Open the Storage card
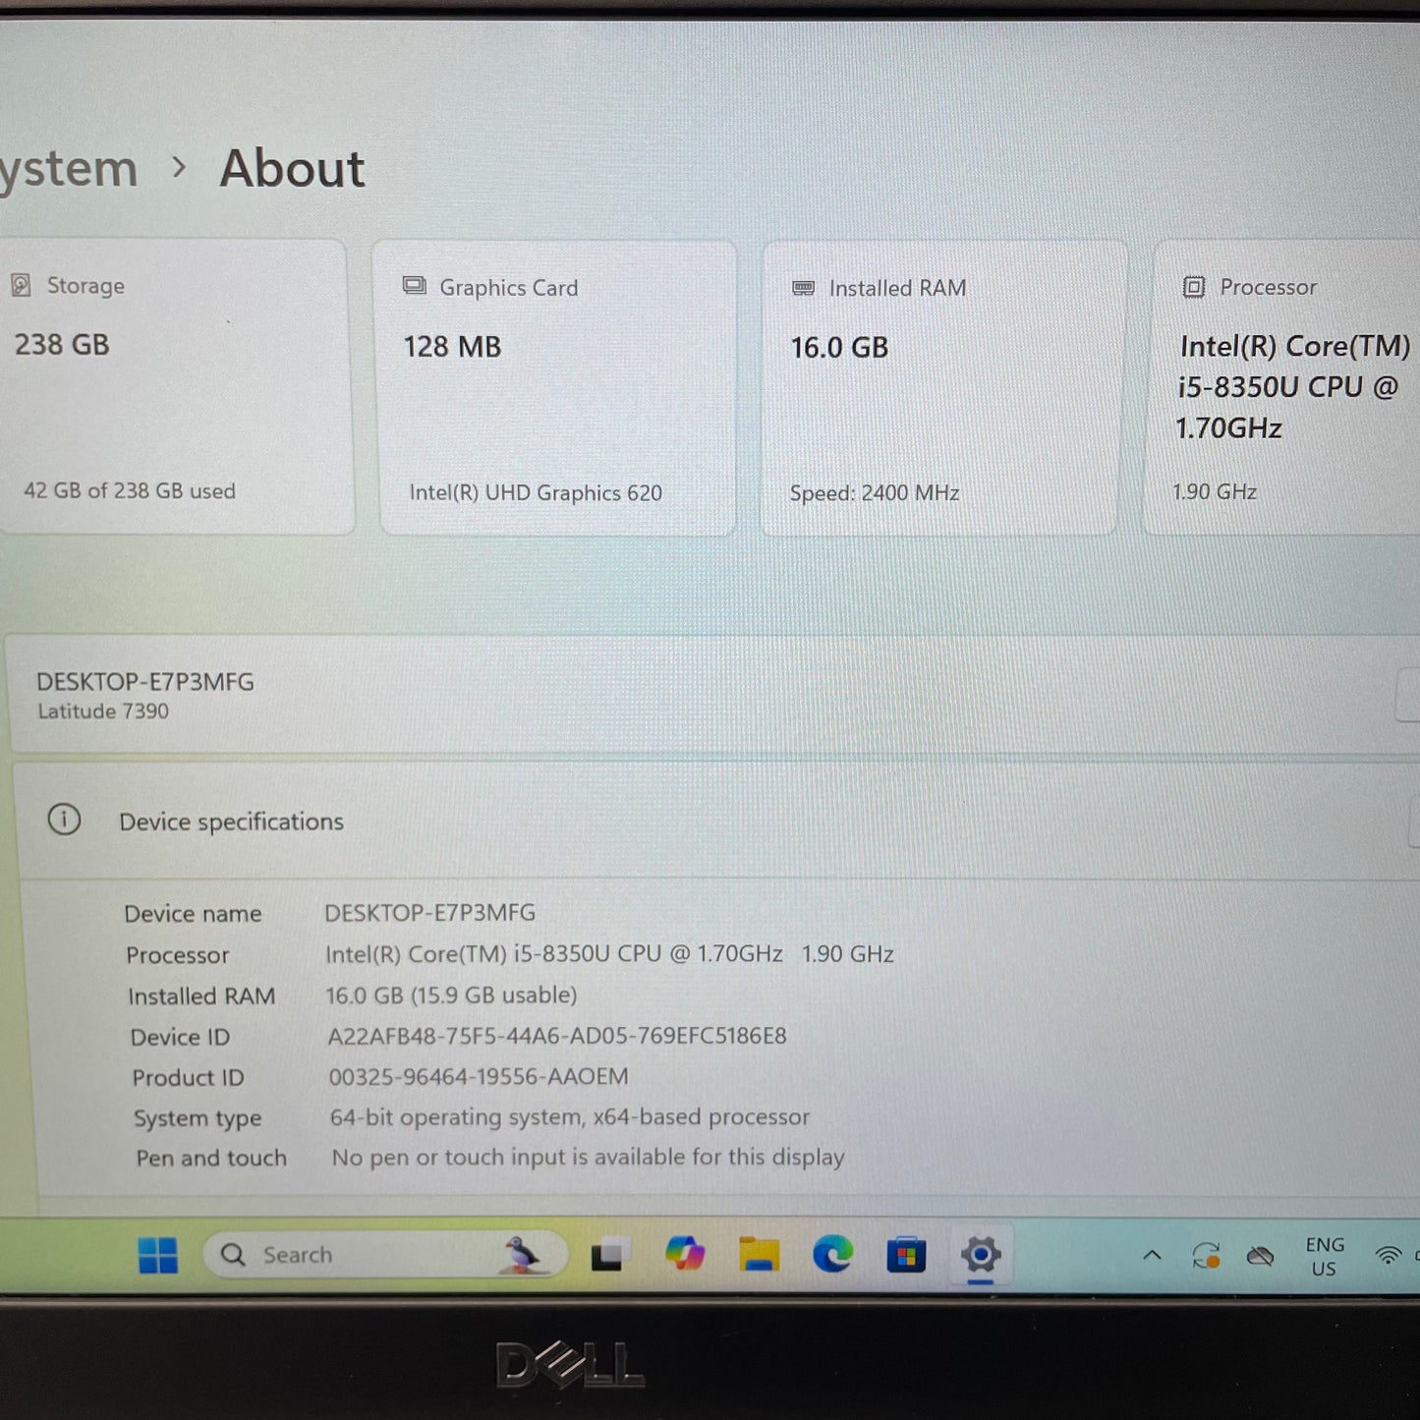Image resolution: width=1420 pixels, height=1420 pixels. (x=173, y=387)
